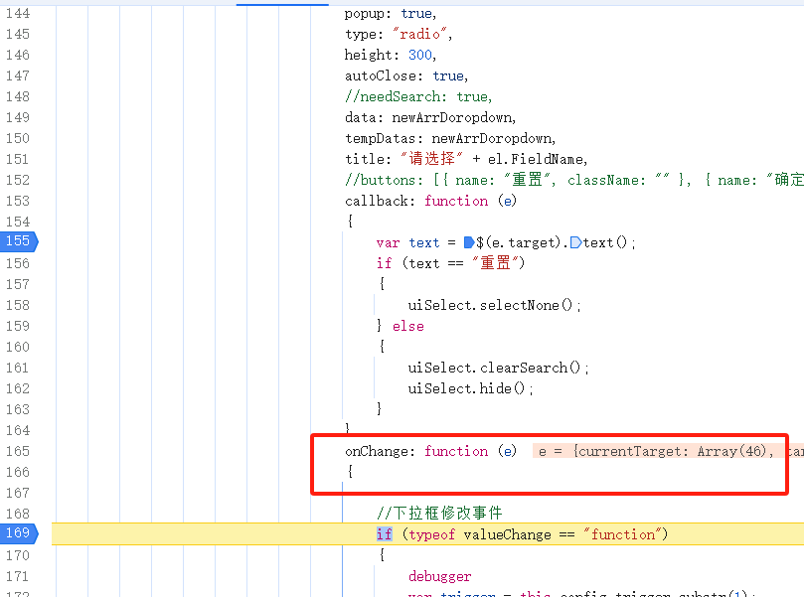Click the inline breakpoint marker before $(e.target)

pos(469,242)
